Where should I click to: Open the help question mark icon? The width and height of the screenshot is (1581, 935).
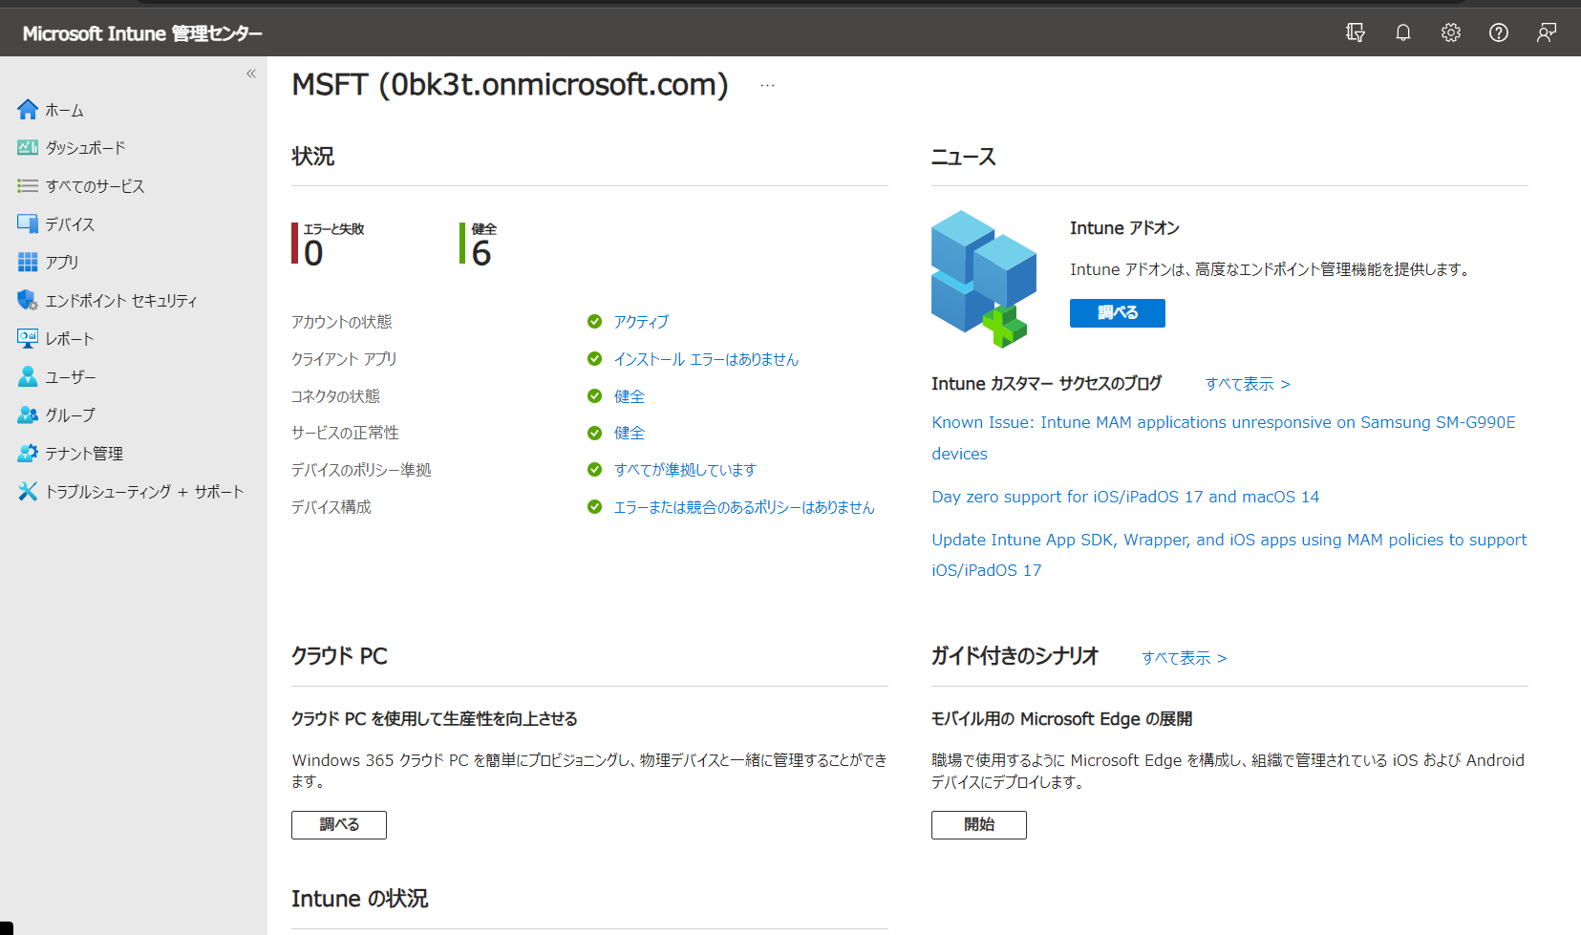click(x=1498, y=32)
